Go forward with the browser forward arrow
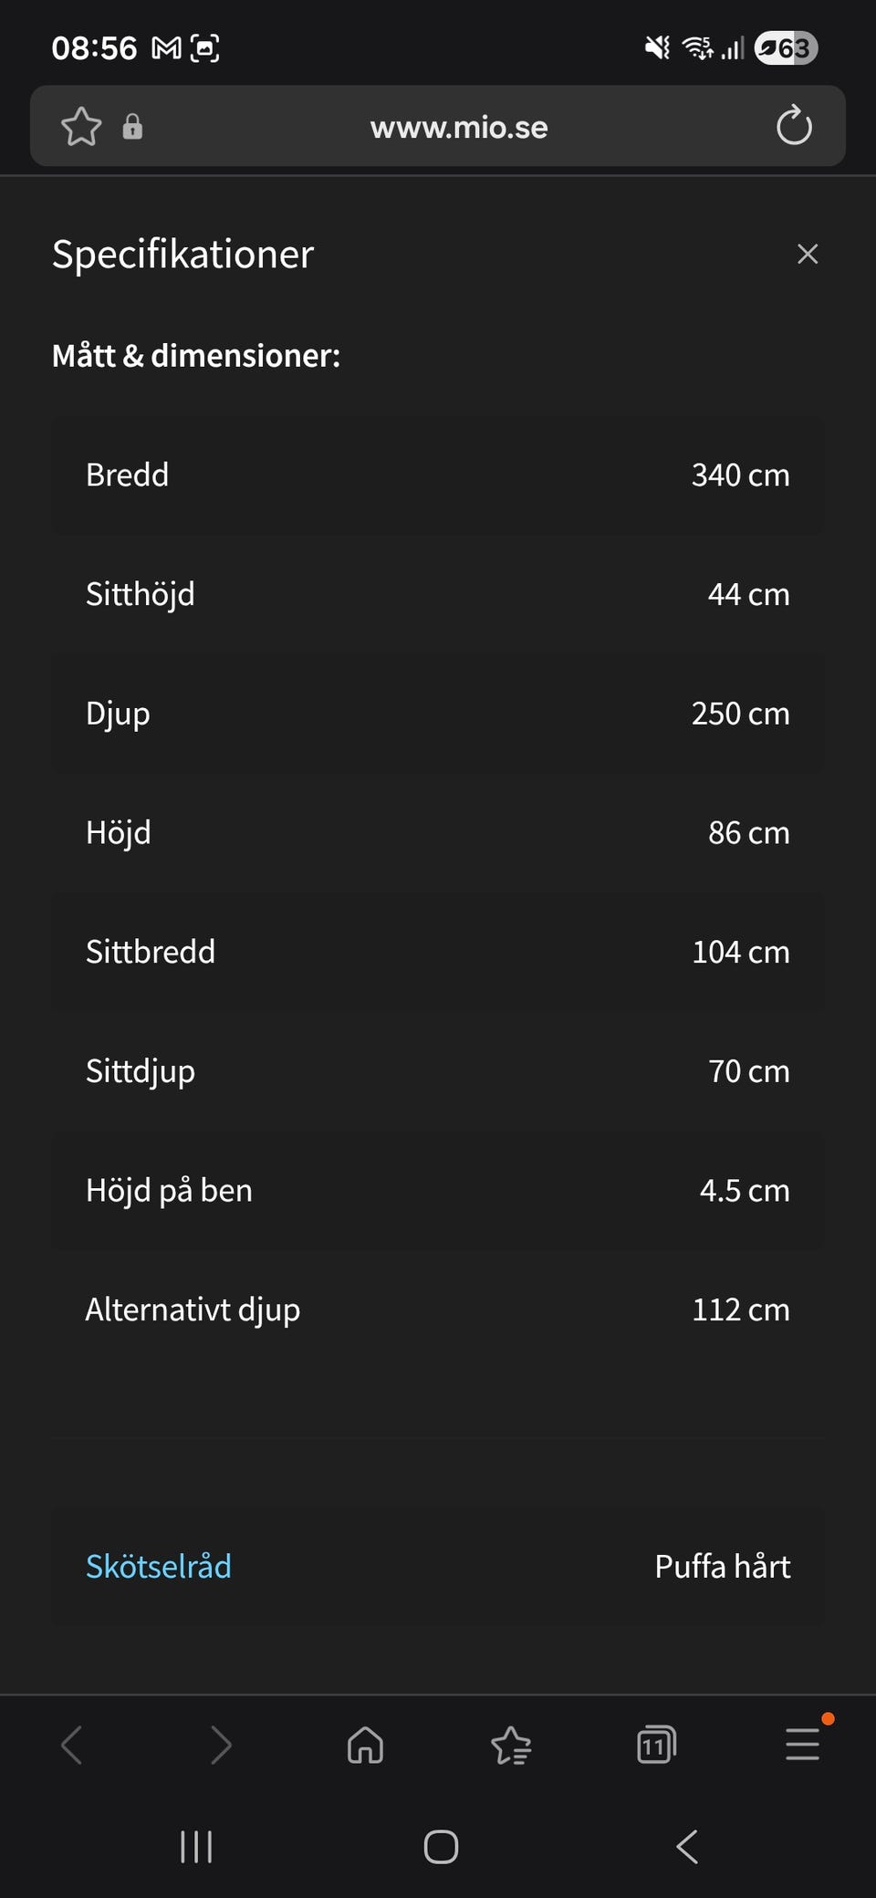 pyautogui.click(x=221, y=1745)
